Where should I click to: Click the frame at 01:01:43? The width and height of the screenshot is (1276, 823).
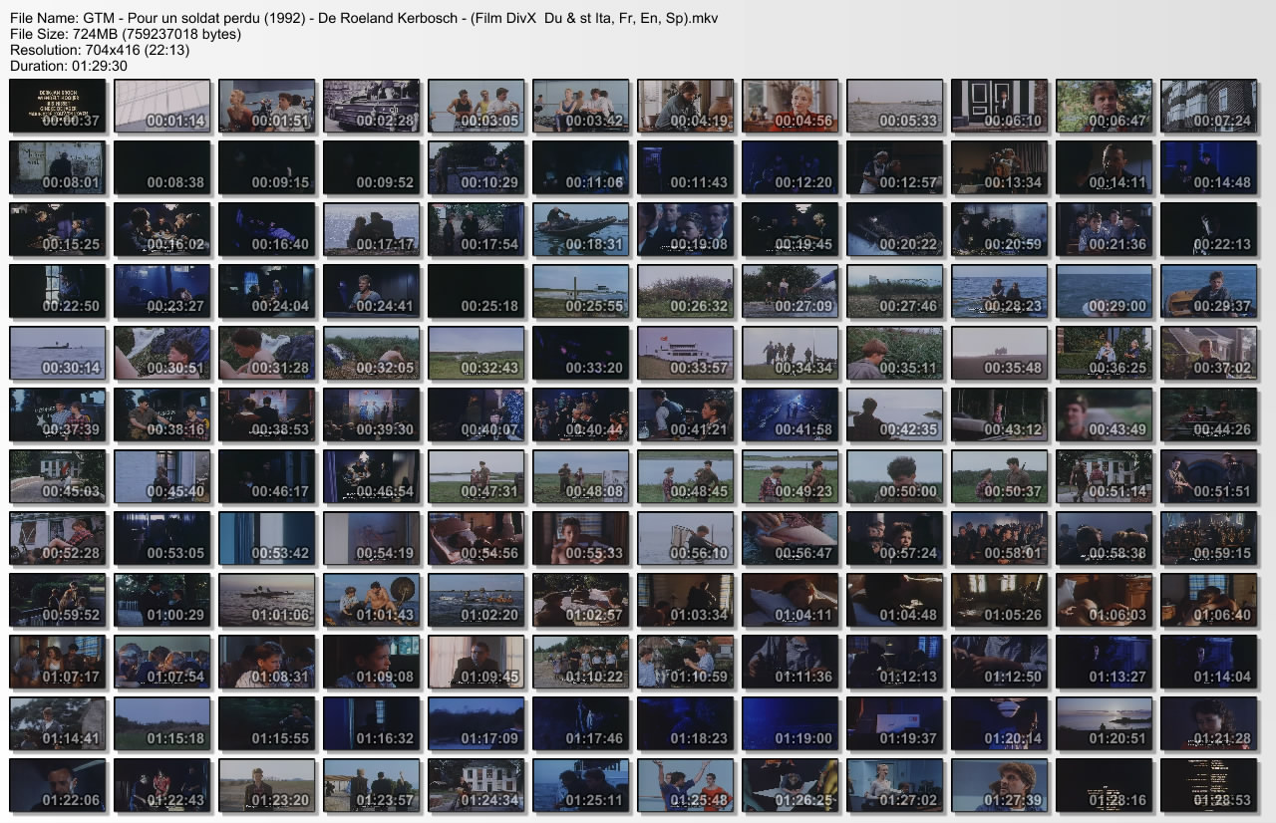(x=371, y=600)
